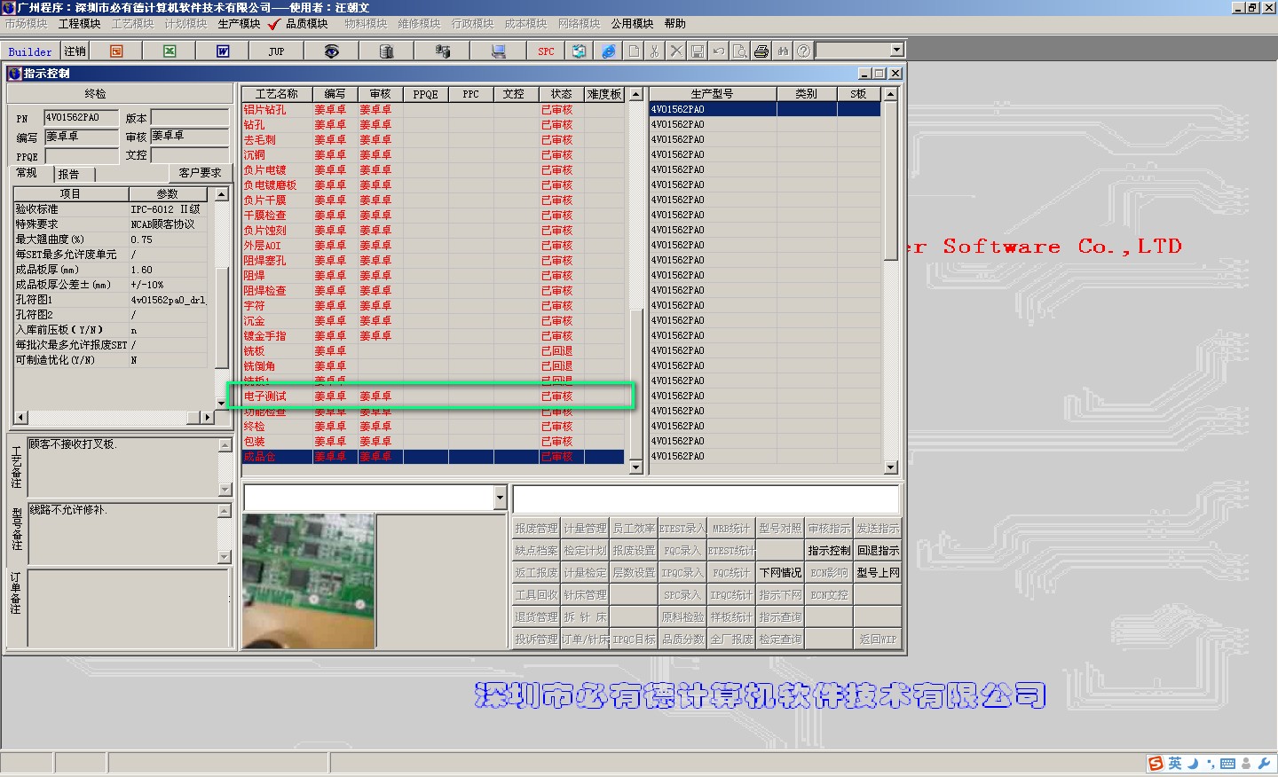Click down arrow of 型号备注 notes box
The height and width of the screenshot is (777, 1278).
225,557
